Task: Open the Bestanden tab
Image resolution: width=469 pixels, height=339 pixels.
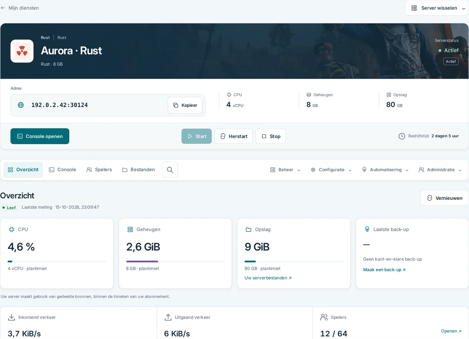Action: (138, 170)
